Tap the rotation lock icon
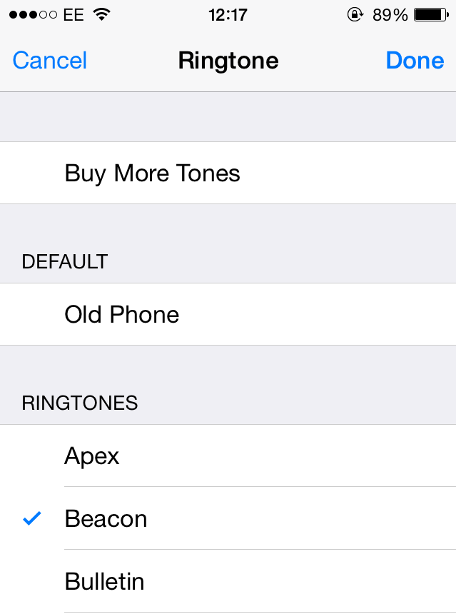 [x=355, y=15]
